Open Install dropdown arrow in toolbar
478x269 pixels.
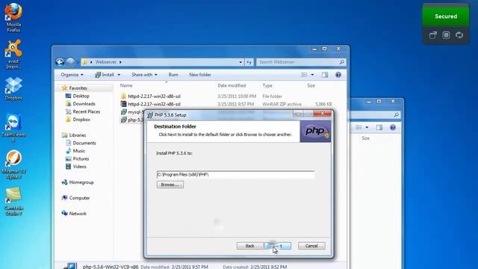click(119, 75)
